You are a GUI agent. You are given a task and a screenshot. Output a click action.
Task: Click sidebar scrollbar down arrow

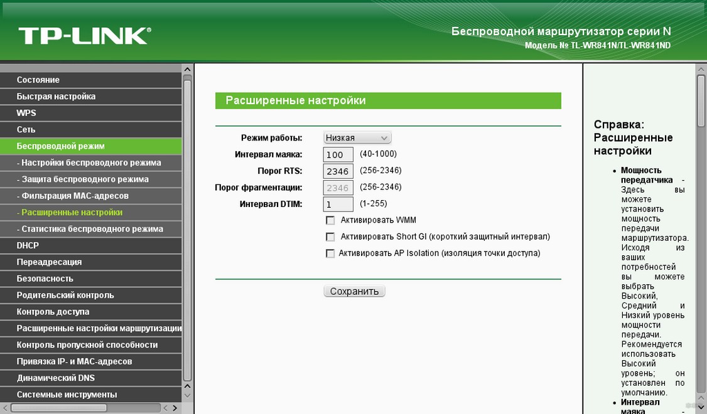[187, 396]
